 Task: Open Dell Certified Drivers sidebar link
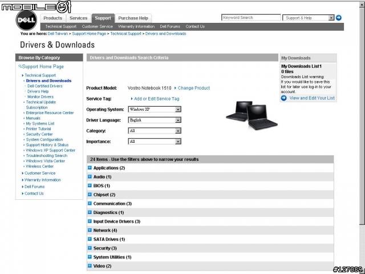(x=45, y=86)
